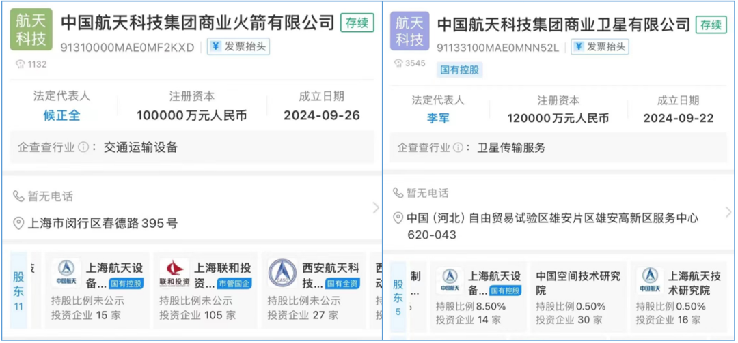This screenshot has height=343, width=738.
Task: Open 上海航天设备 logo in the satellite company shareholders
Action: (x=450, y=282)
